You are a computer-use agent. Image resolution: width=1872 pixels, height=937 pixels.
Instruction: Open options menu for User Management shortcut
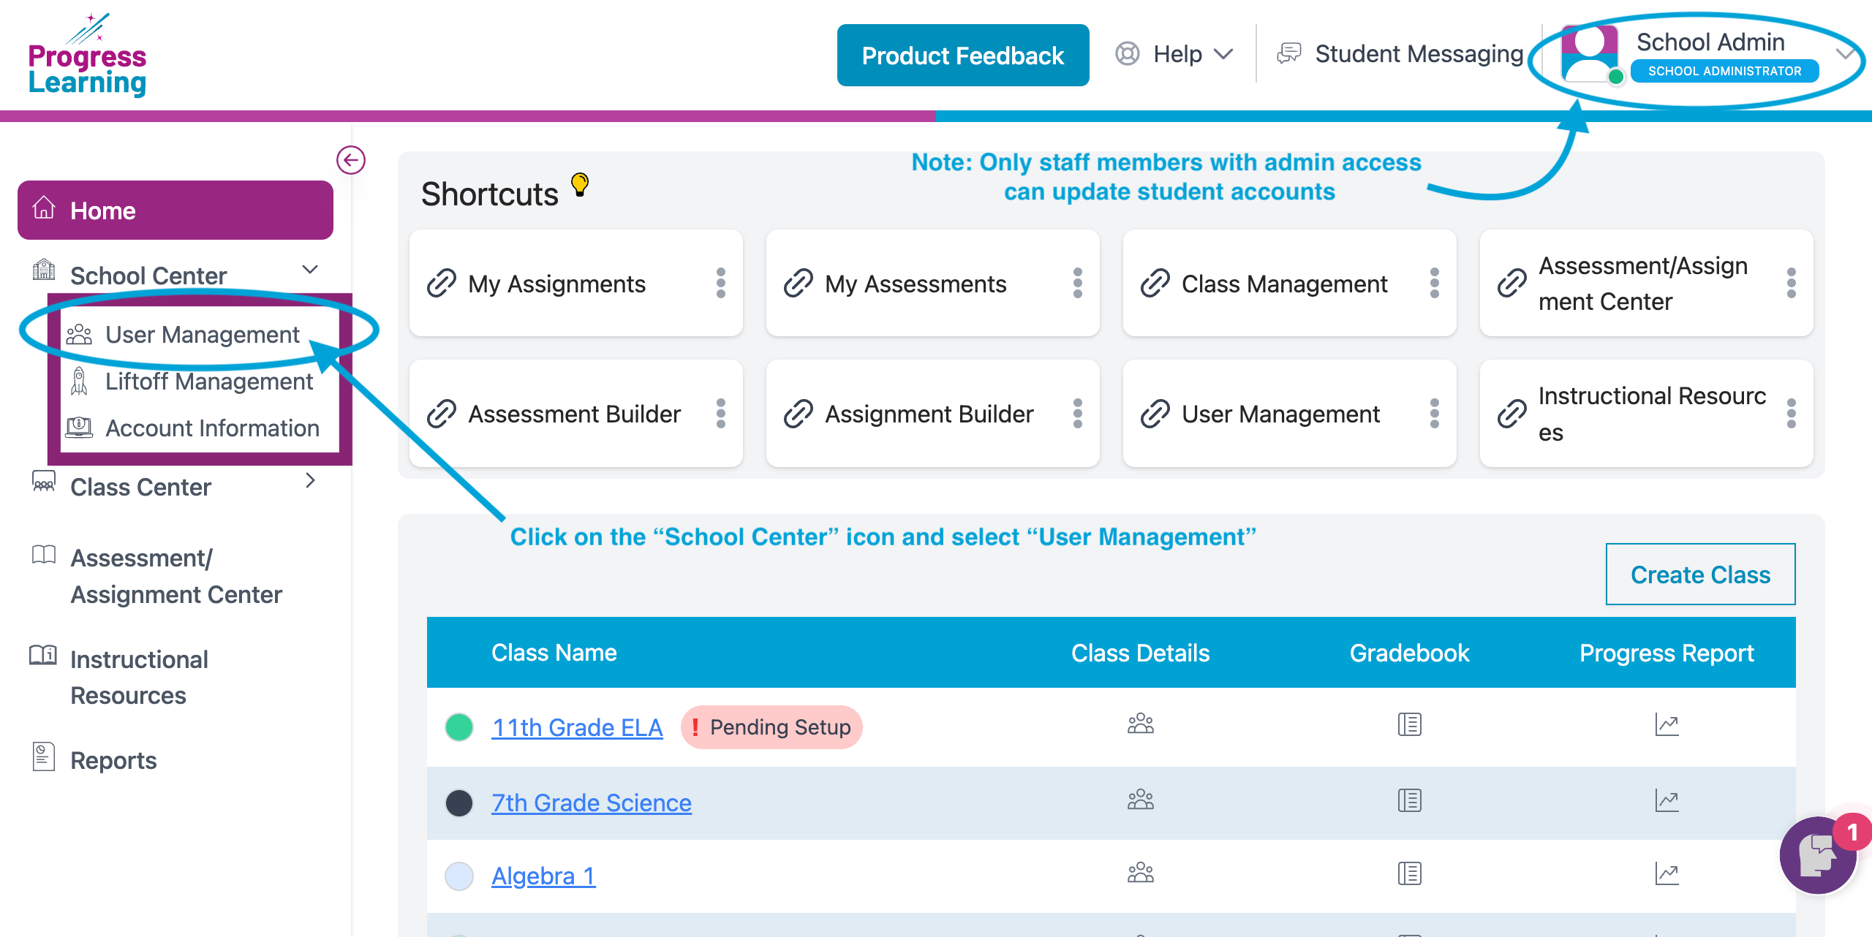tap(1435, 414)
